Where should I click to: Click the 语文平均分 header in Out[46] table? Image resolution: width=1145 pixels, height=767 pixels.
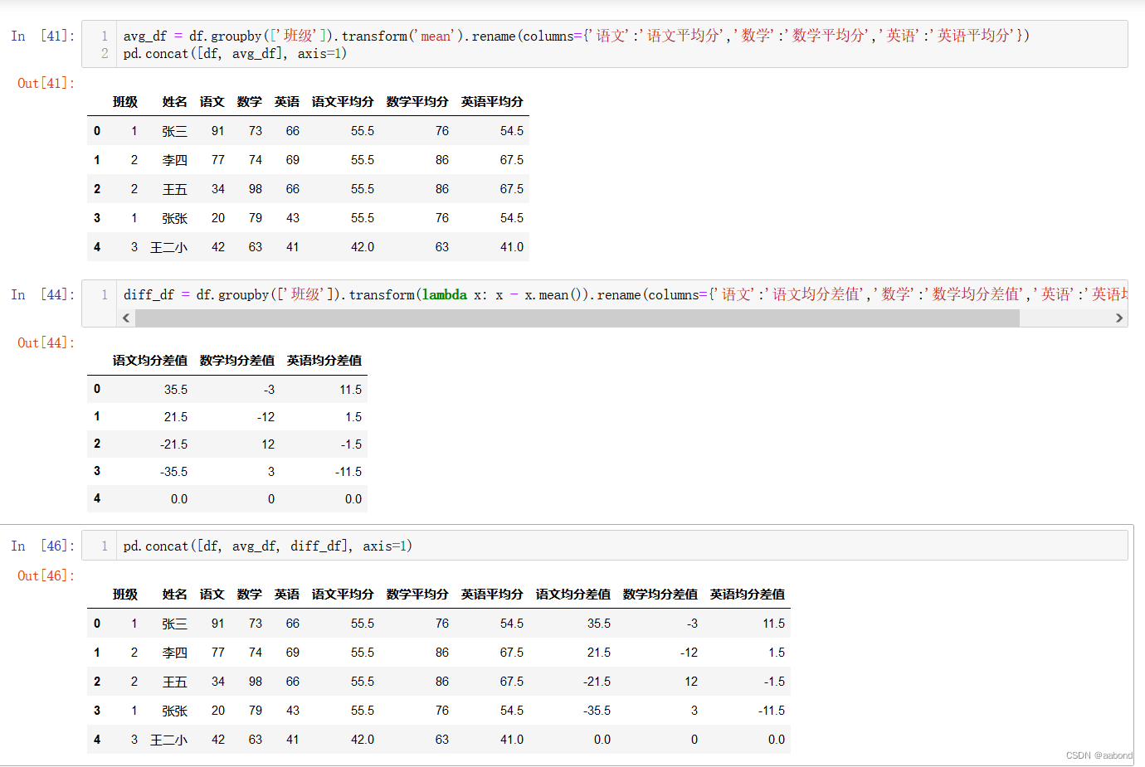click(343, 595)
